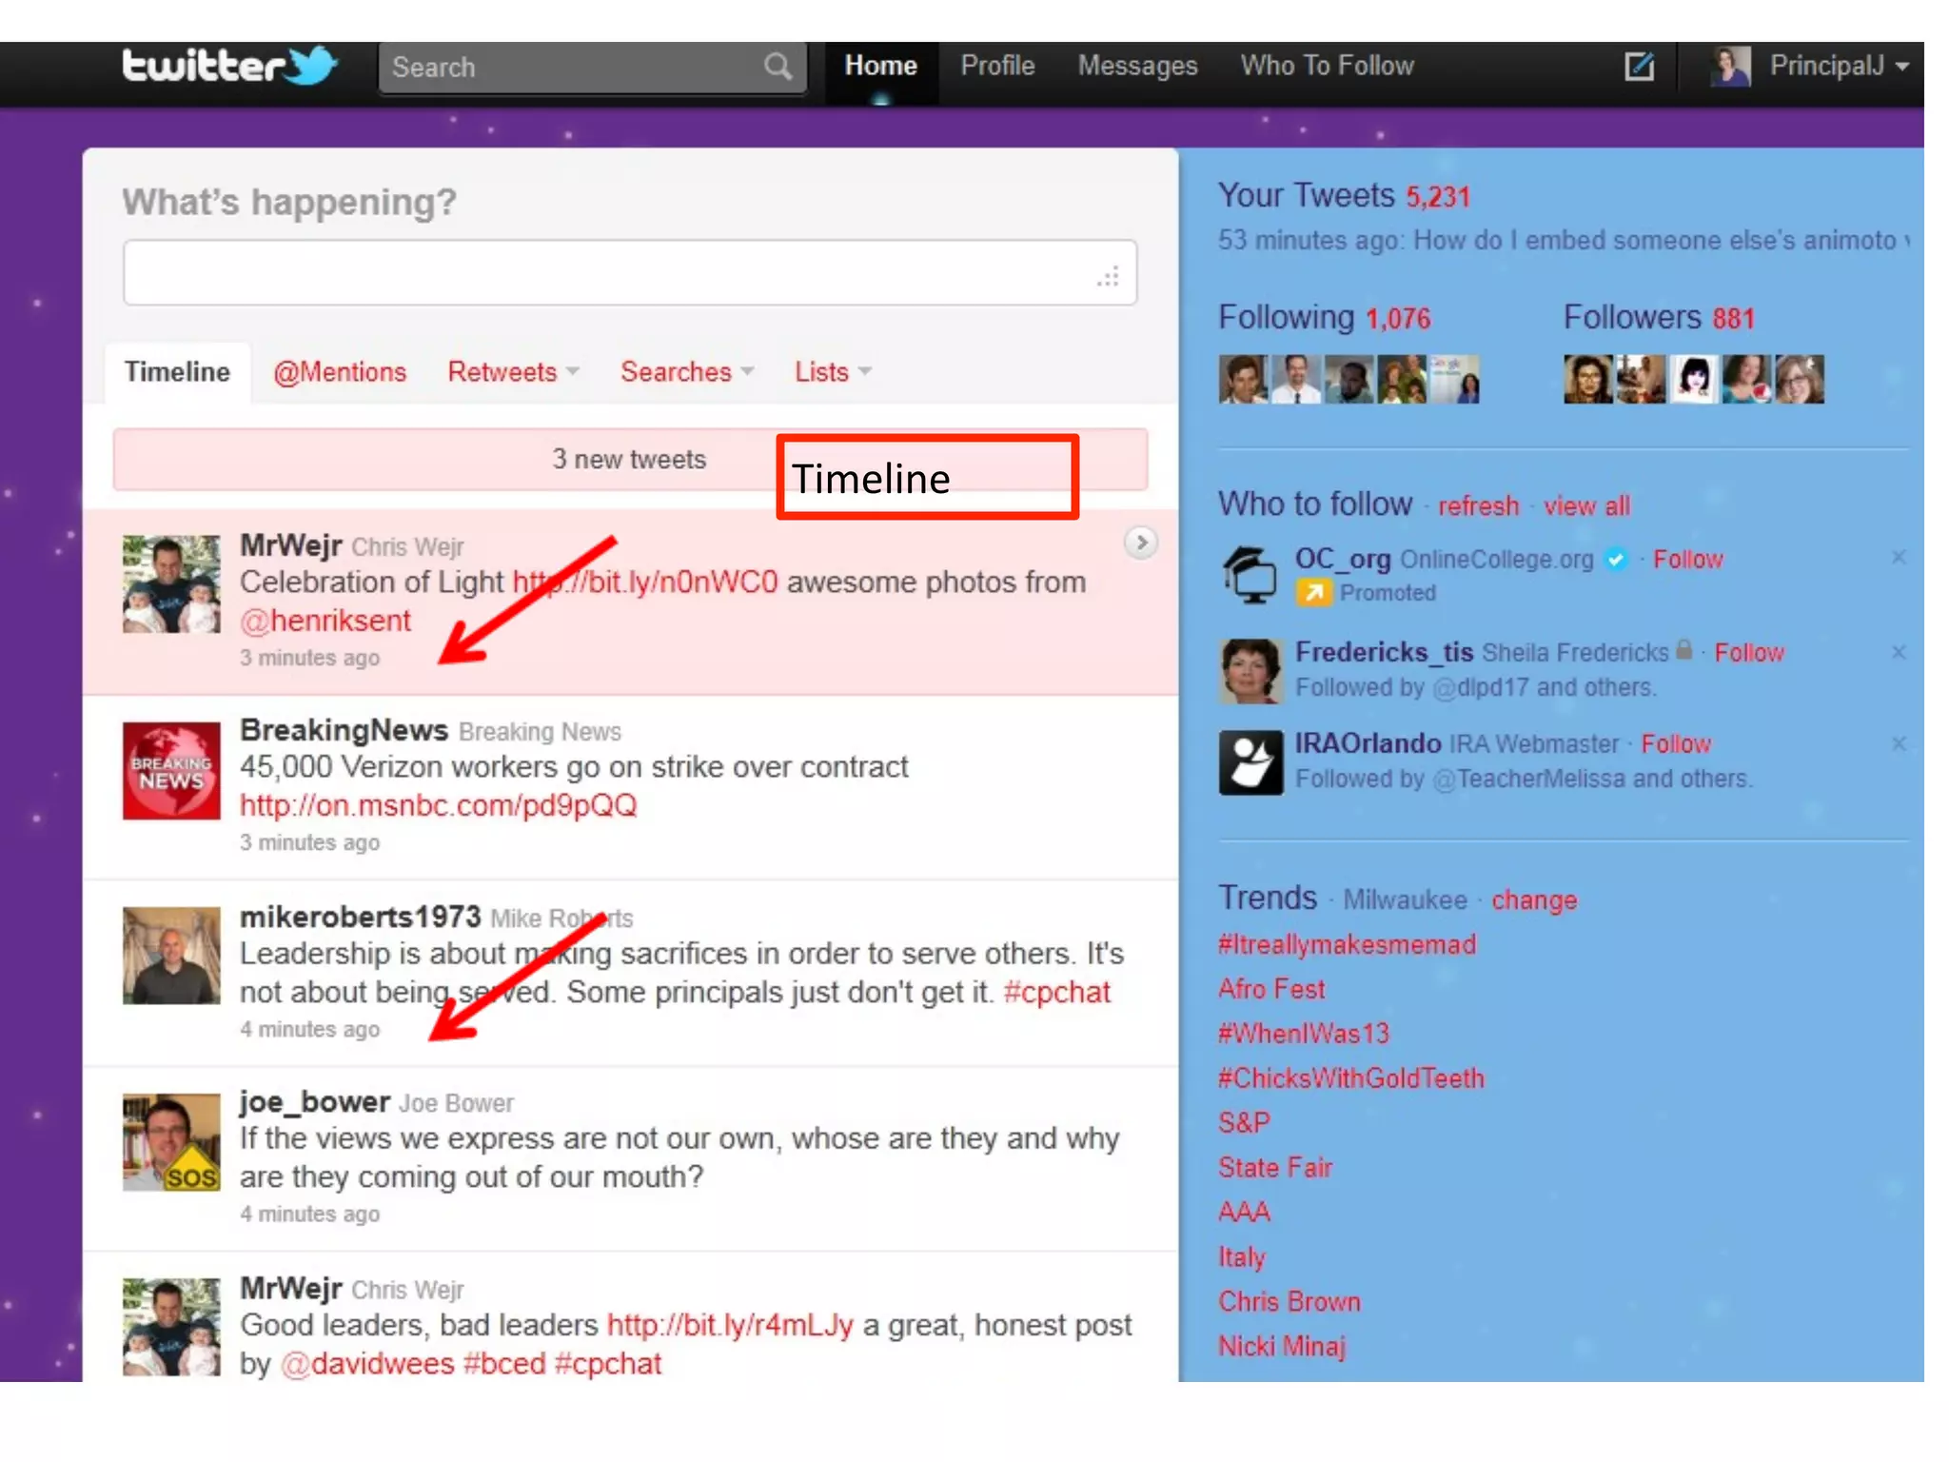Click the Fredericks_tis profile photo

pyautogui.click(x=1250, y=671)
